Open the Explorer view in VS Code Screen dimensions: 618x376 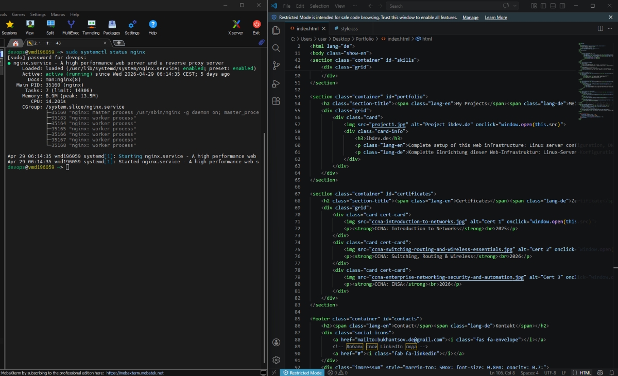pyautogui.click(x=276, y=31)
